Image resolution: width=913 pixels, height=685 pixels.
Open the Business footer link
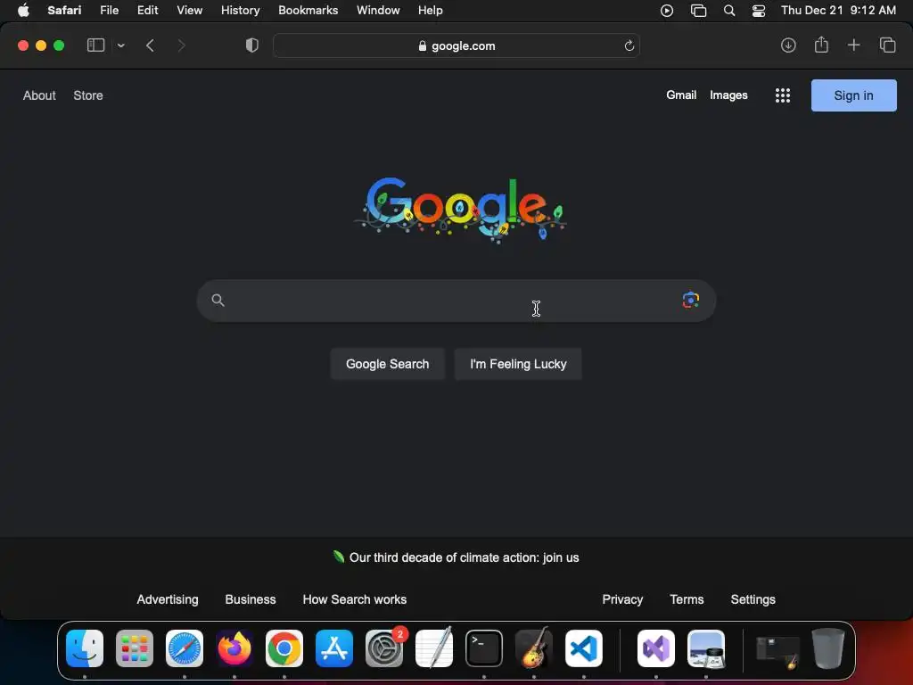pos(251,599)
